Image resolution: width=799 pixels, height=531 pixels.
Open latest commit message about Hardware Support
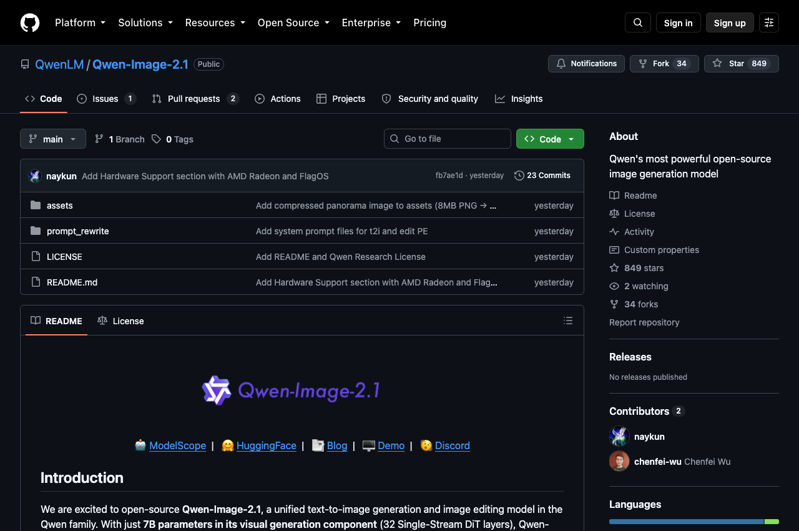205,176
